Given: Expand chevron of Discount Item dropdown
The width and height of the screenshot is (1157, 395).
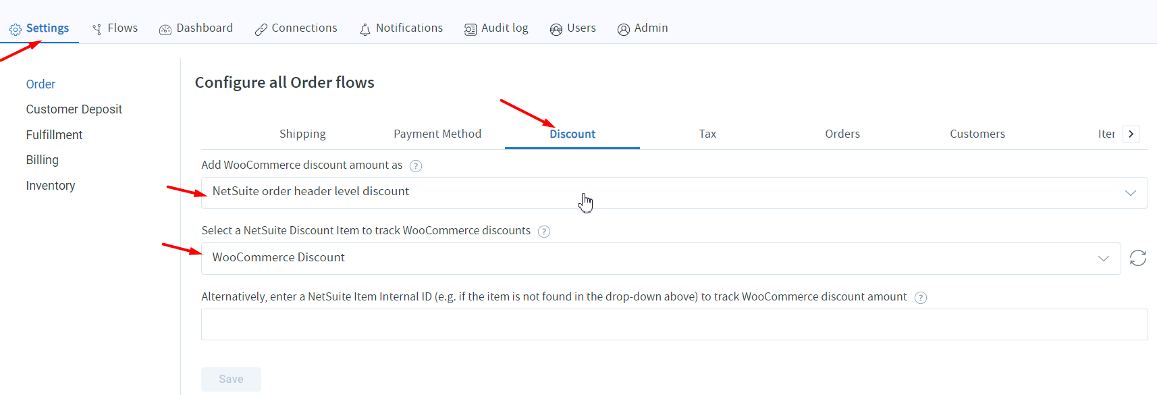Looking at the screenshot, I should 1104,259.
